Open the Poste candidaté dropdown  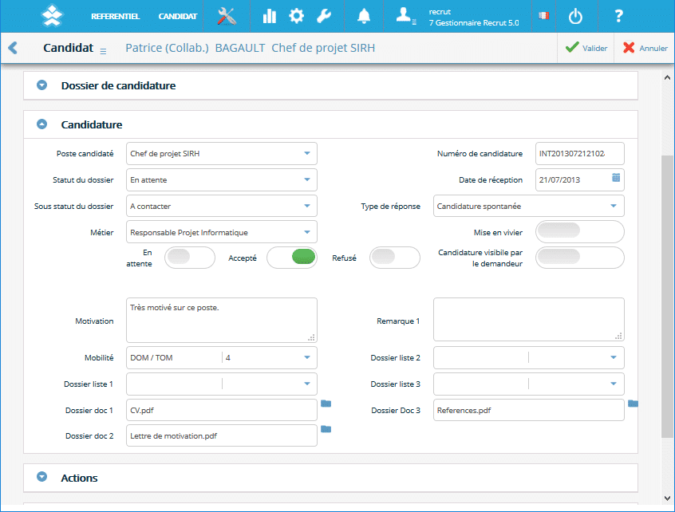222,154
